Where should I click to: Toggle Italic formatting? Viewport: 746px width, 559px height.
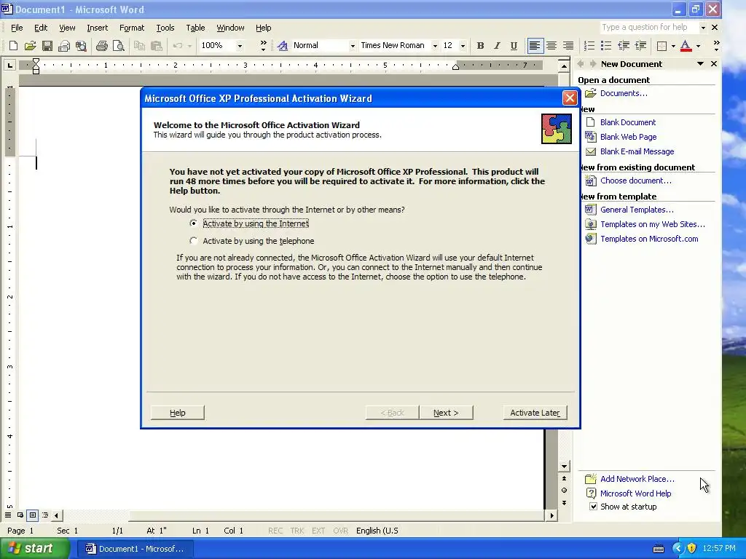(497, 46)
